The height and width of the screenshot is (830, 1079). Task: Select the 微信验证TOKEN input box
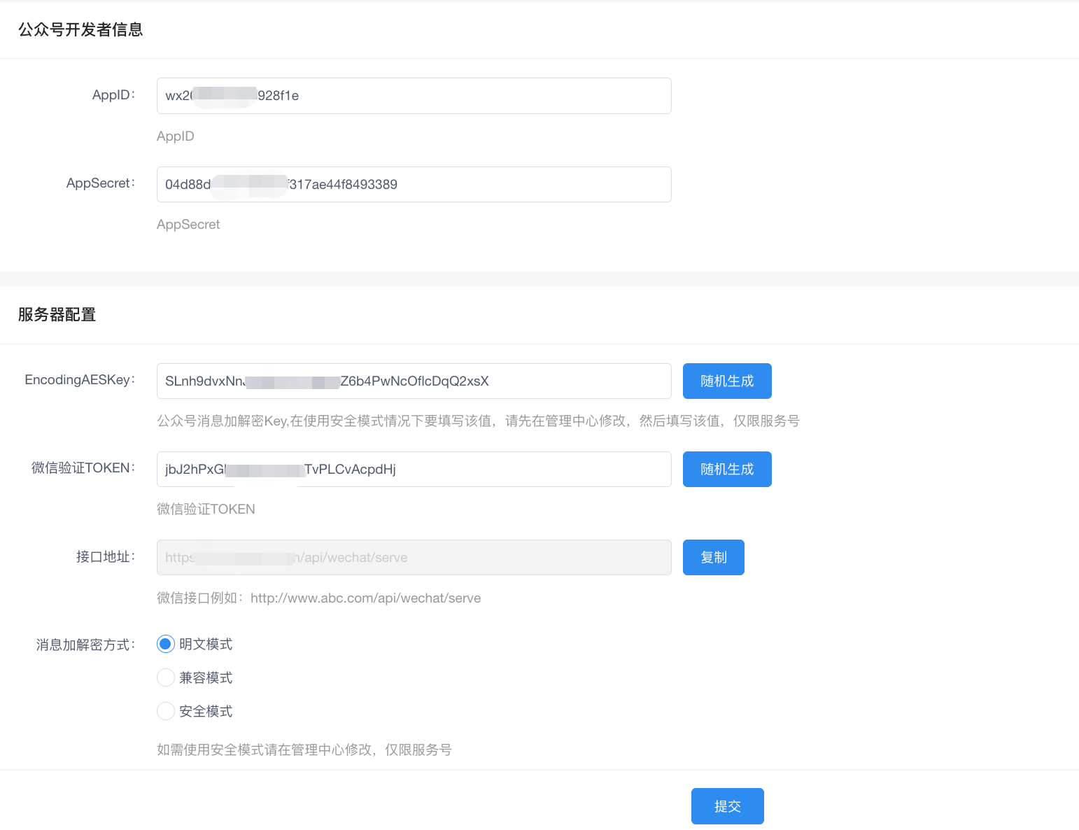tap(414, 469)
